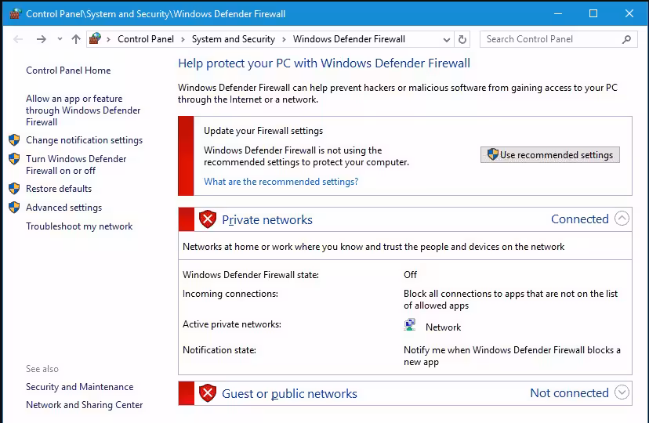Refresh the Control Panel page

pos(462,39)
